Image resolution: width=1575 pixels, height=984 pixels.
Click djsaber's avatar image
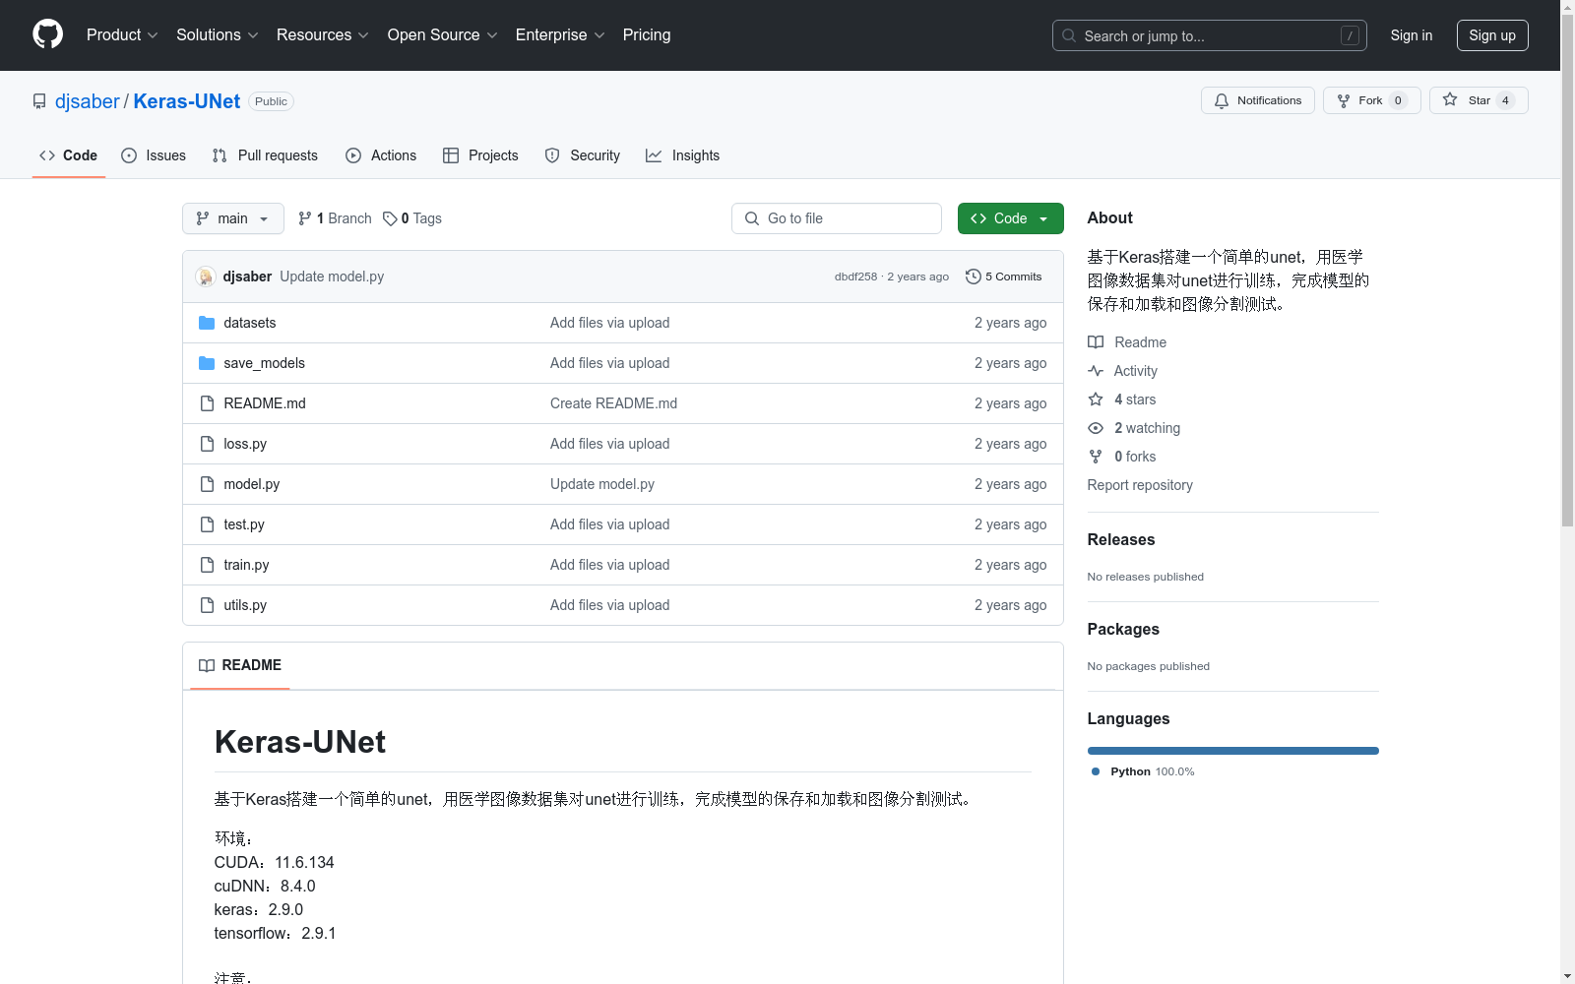pos(206,277)
